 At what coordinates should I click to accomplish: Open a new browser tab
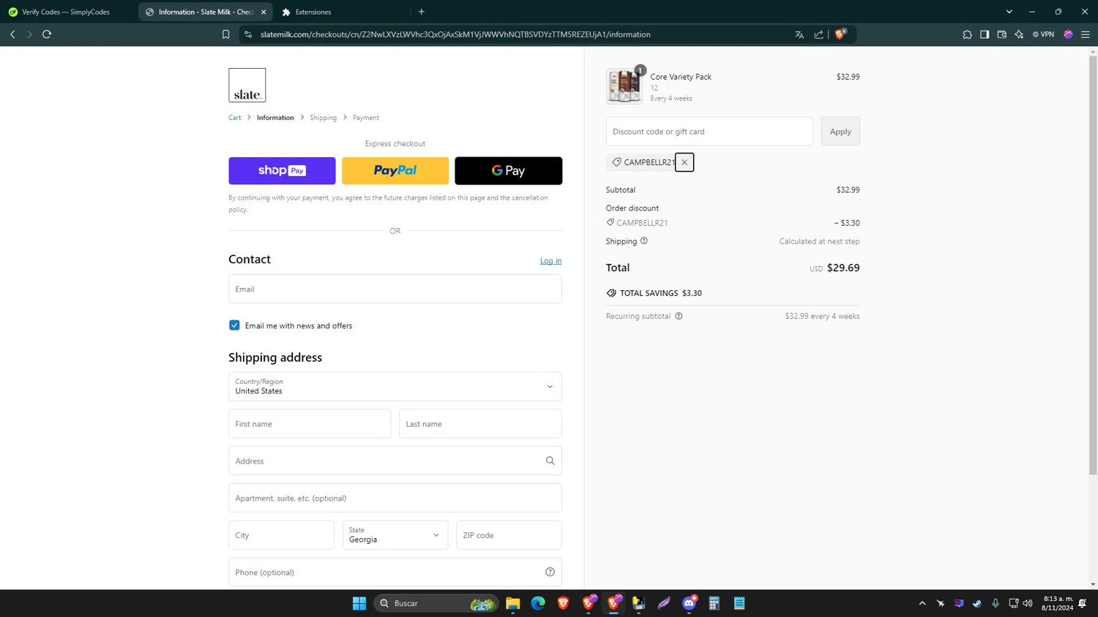[422, 12]
